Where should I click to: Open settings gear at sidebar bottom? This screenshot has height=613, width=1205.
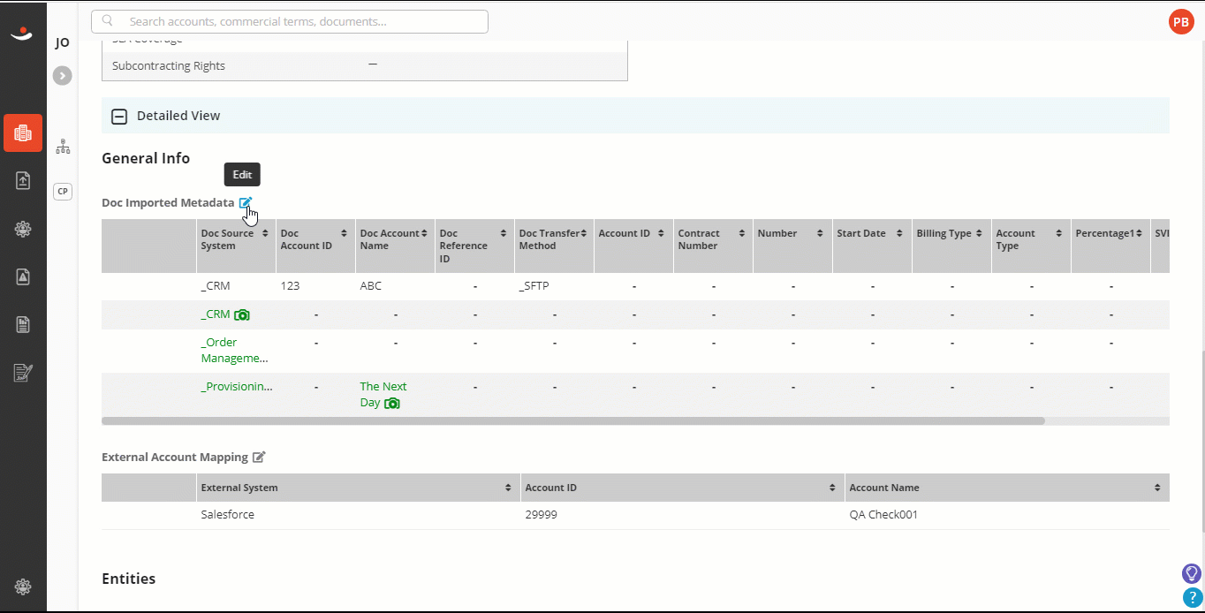pyautogui.click(x=23, y=587)
